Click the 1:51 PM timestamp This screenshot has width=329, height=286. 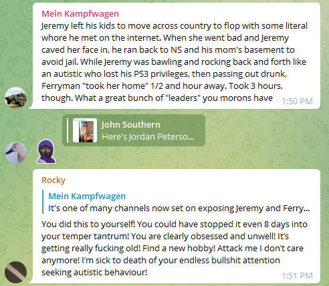[297, 276]
